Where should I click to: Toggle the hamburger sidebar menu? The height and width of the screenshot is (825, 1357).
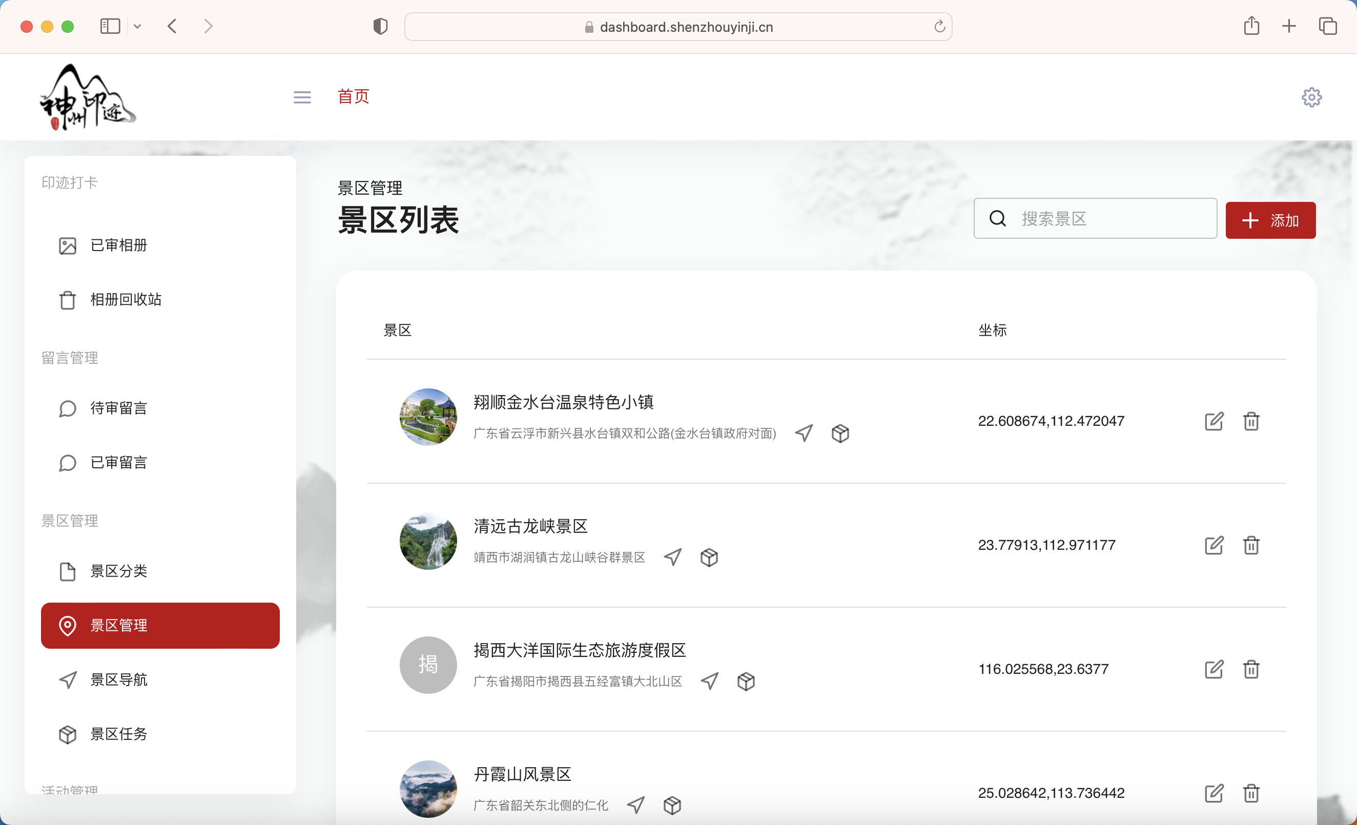302,97
